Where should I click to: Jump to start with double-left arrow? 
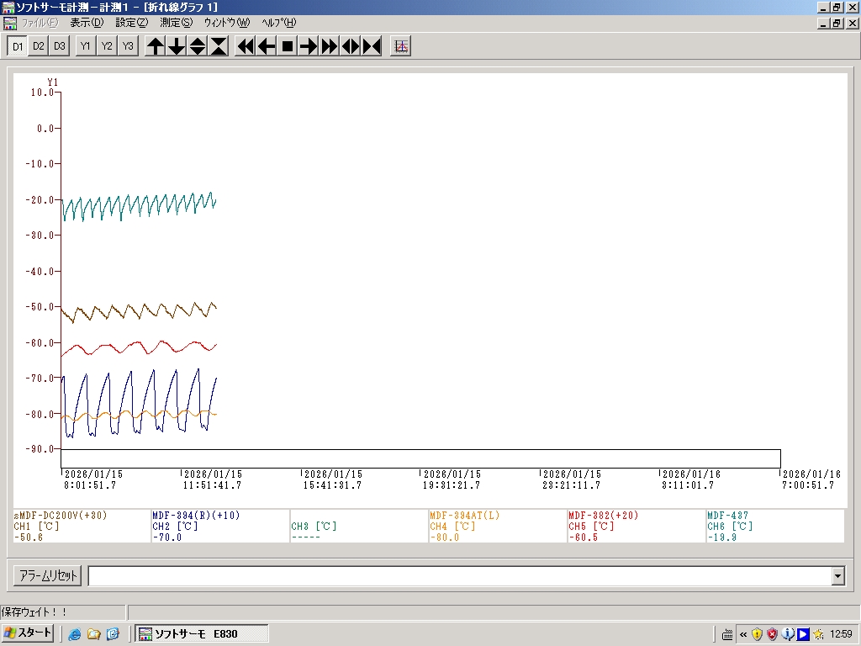[x=246, y=46]
